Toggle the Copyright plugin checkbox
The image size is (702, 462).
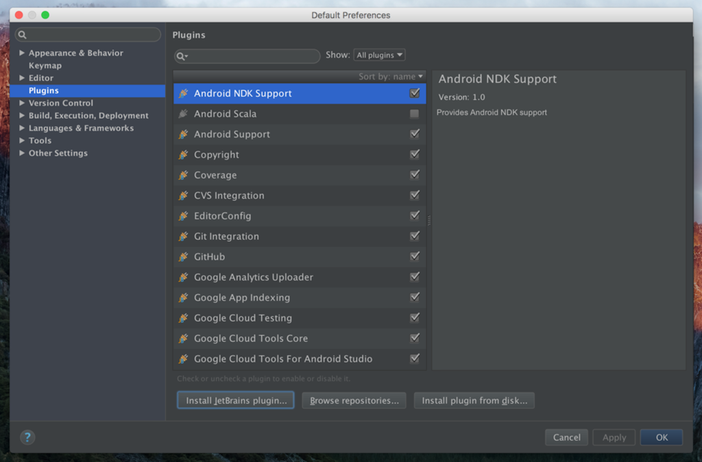pyautogui.click(x=415, y=154)
